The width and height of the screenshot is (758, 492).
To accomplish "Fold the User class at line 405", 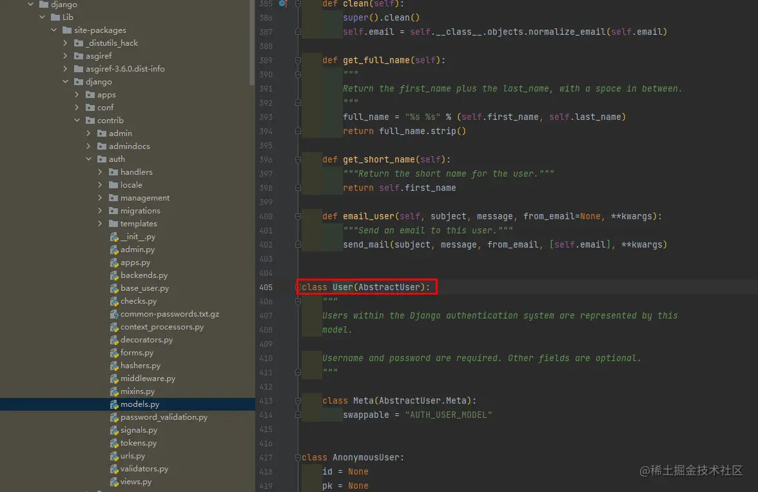I will tap(298, 288).
